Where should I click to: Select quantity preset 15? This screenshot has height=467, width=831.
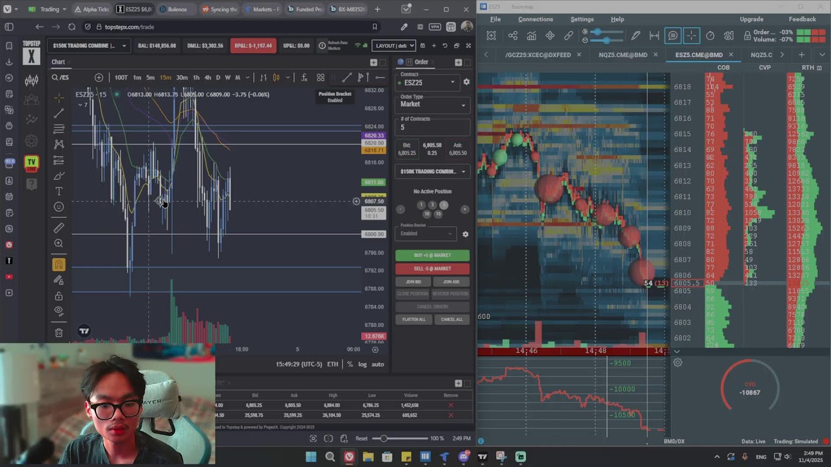[438, 214]
